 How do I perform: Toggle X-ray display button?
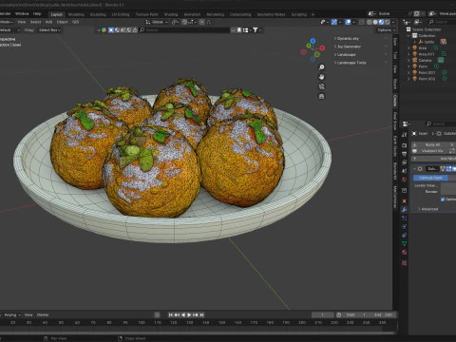point(361,22)
